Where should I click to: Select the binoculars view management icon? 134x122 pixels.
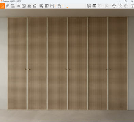(x=18, y=6)
